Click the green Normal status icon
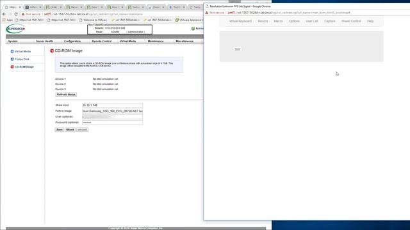 click(193, 28)
